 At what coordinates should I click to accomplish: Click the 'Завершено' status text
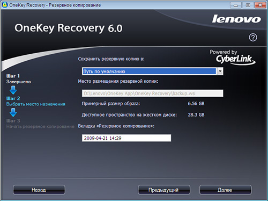point(19,82)
